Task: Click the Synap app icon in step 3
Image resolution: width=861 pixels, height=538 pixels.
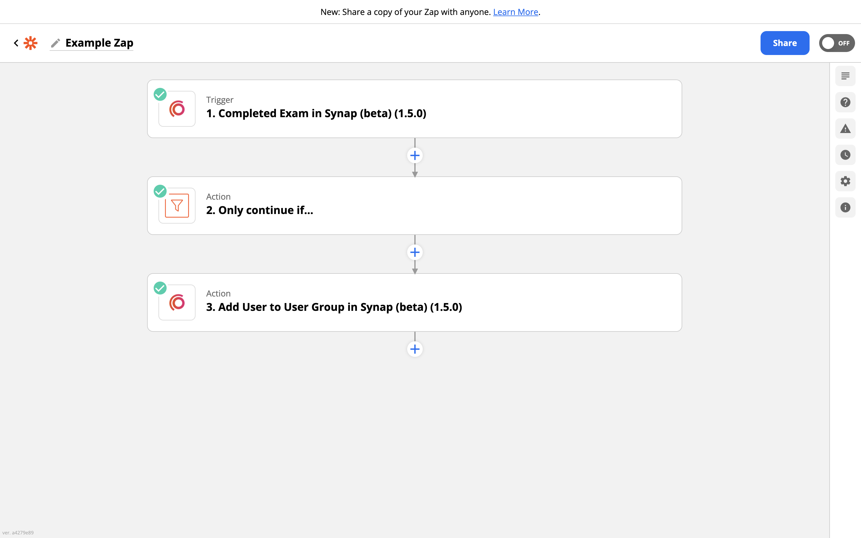Action: coord(177,302)
